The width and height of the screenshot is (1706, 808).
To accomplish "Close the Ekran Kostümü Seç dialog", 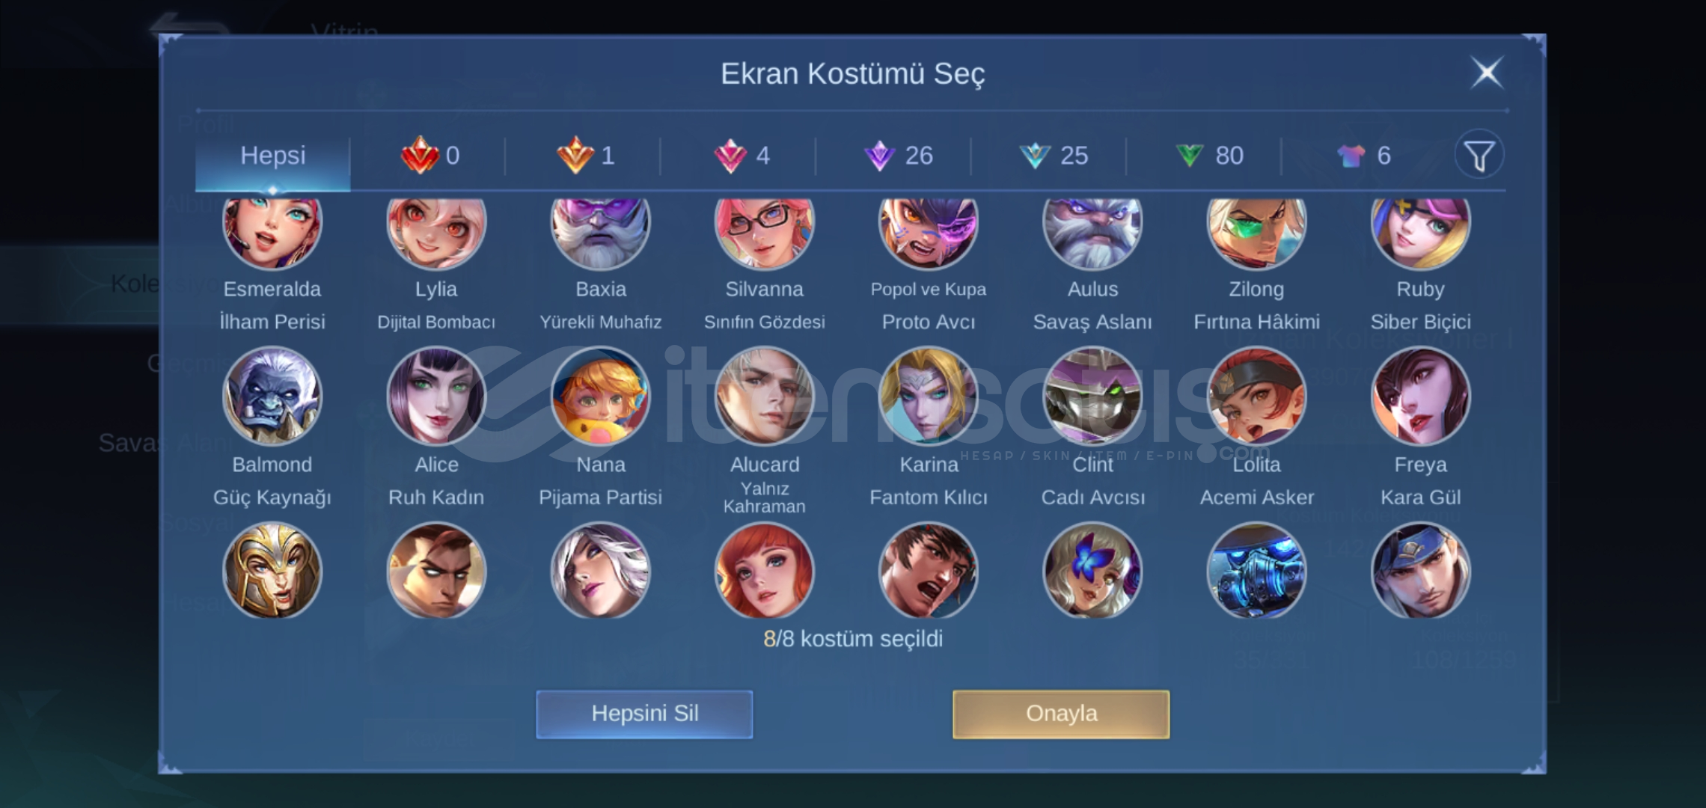I will tap(1487, 73).
